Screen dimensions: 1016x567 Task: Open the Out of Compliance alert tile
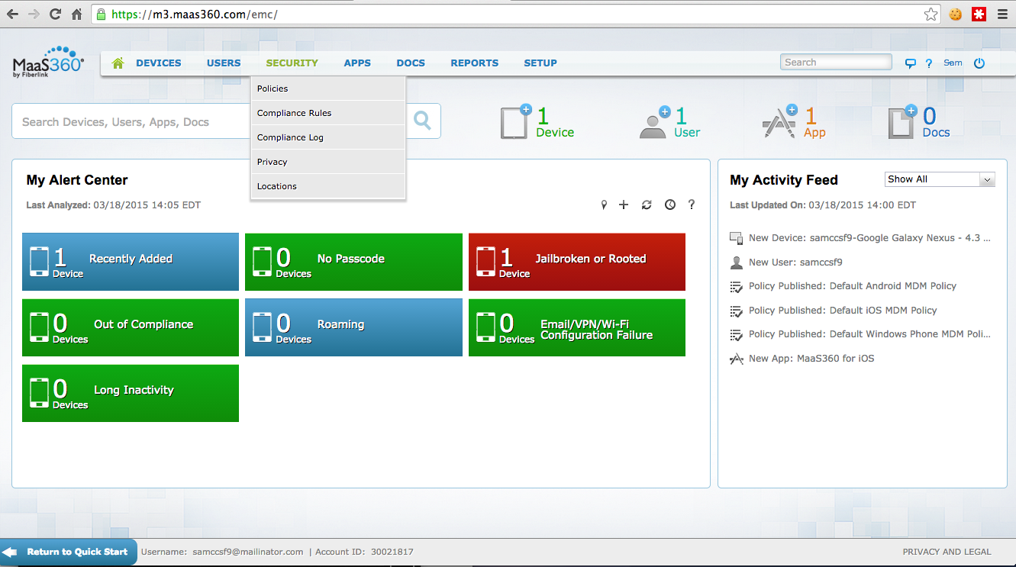pyautogui.click(x=131, y=327)
